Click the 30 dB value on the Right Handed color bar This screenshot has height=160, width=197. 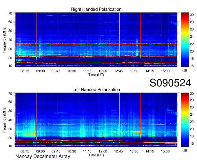(192, 15)
